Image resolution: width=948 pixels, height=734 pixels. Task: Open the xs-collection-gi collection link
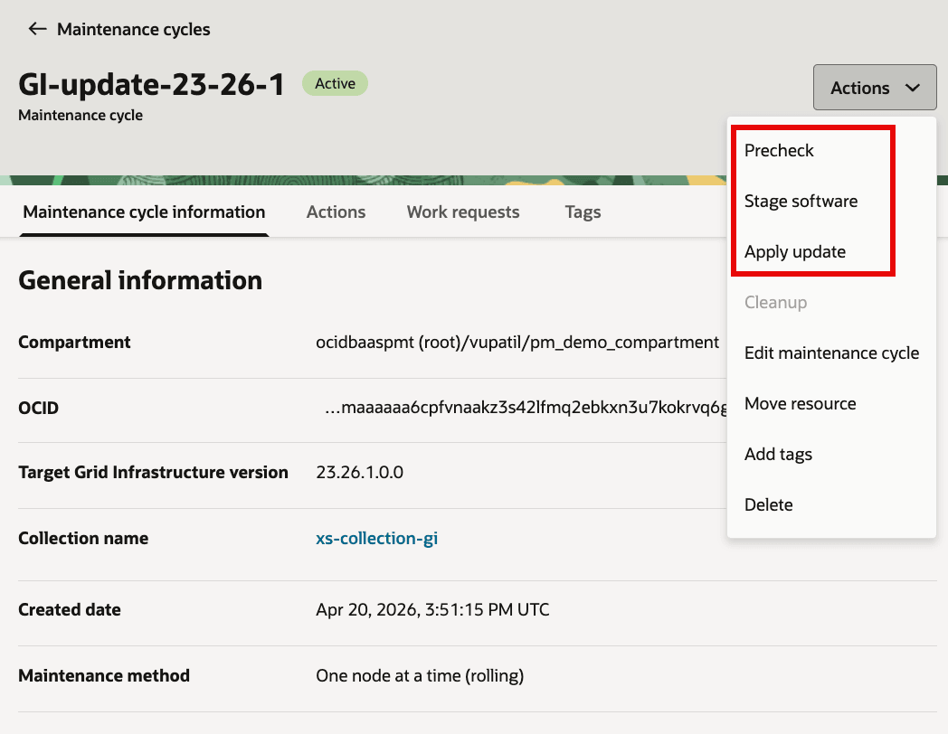click(376, 538)
